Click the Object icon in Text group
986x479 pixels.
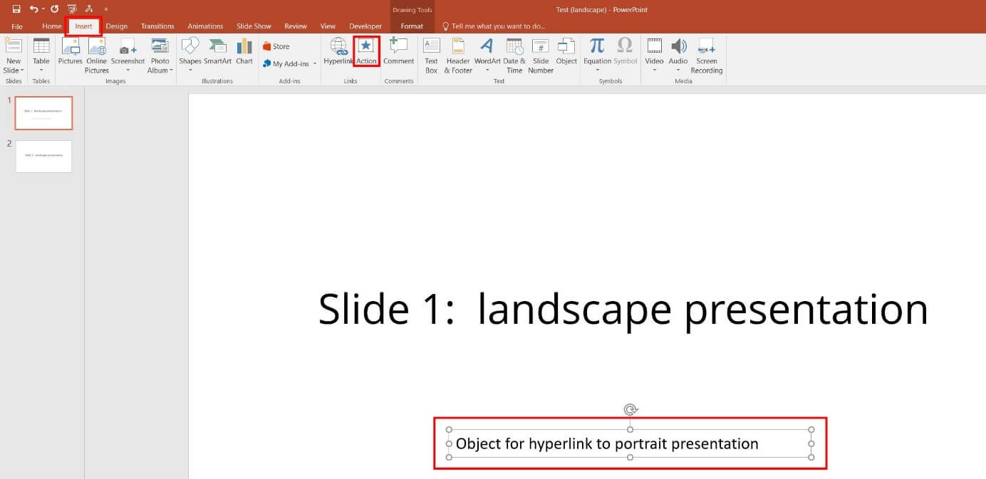[566, 52]
